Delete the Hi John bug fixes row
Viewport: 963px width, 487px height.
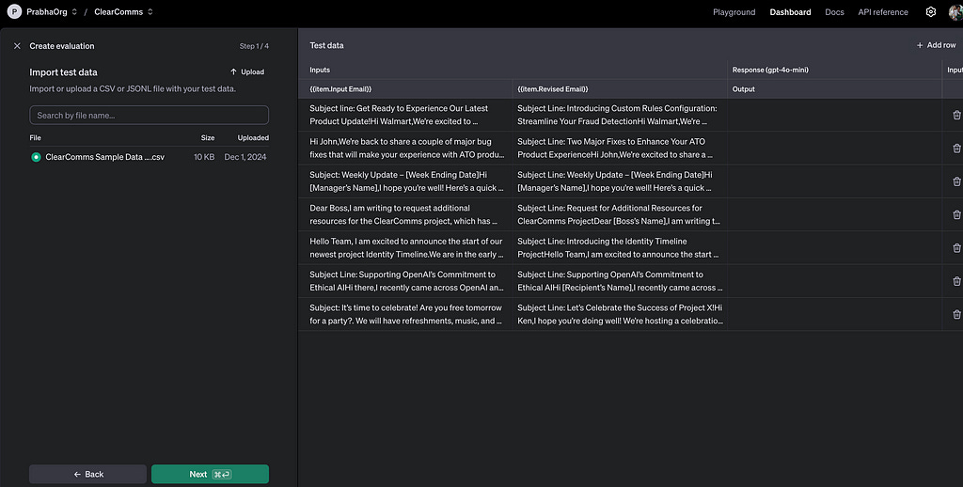956,148
